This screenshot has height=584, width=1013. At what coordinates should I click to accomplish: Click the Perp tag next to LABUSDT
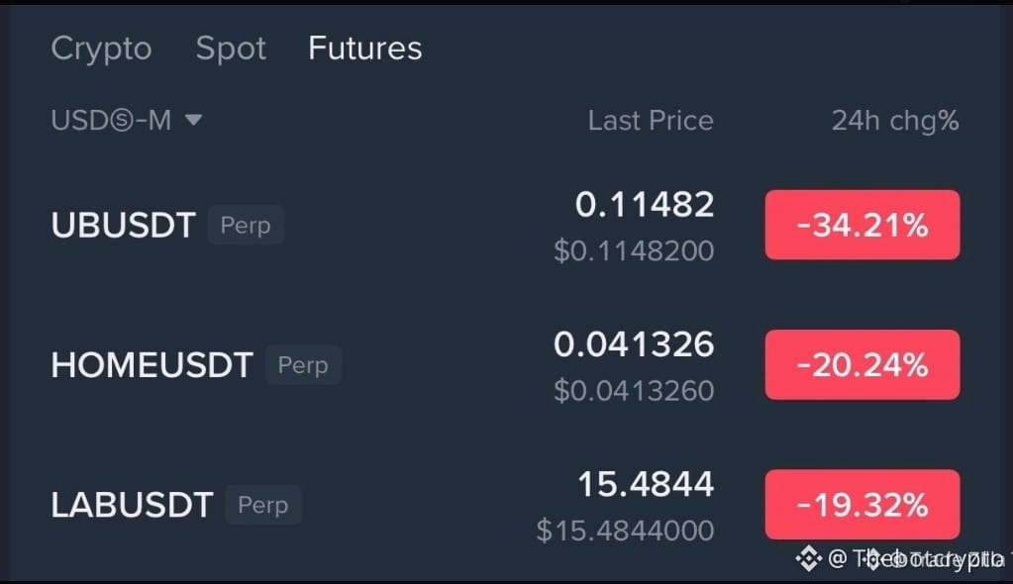(x=263, y=505)
